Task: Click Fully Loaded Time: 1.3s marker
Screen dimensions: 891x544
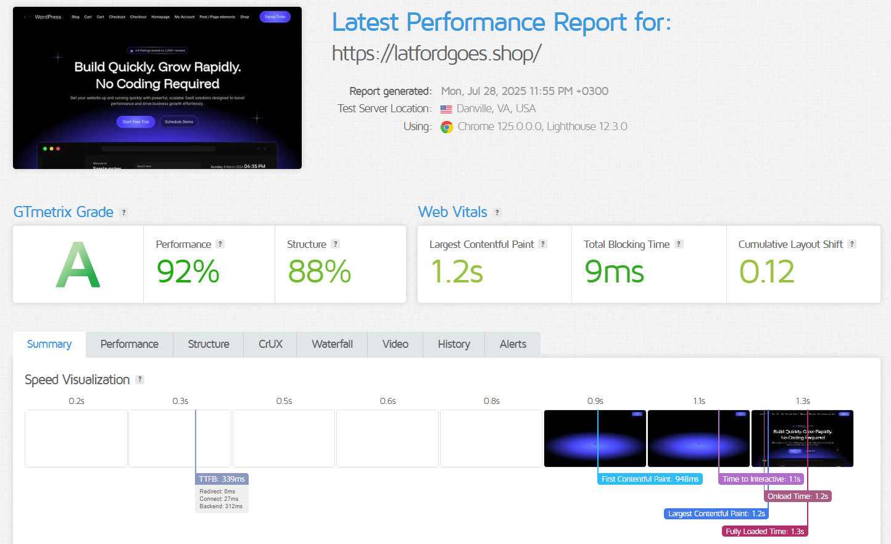Action: 765,531
